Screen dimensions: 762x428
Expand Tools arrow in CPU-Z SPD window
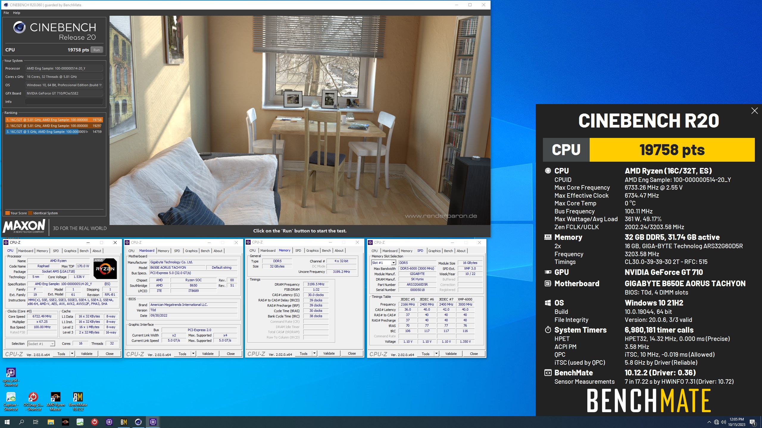(436, 354)
